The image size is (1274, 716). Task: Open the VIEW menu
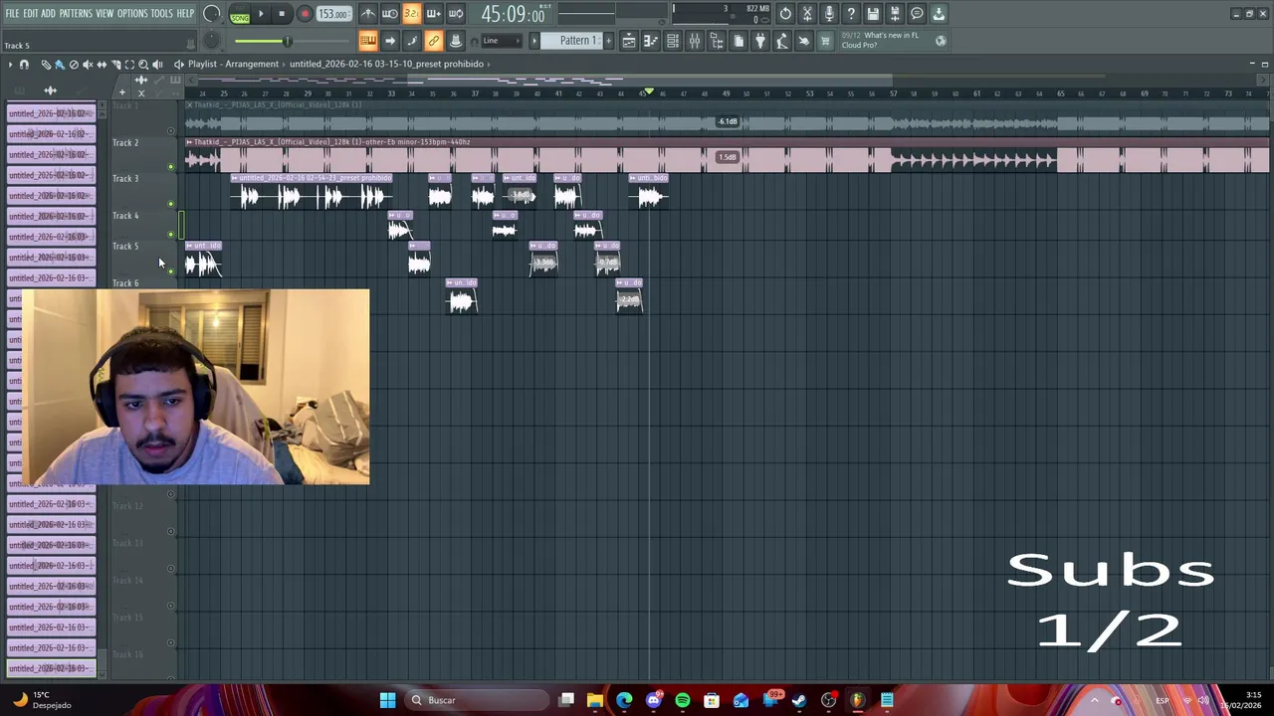click(106, 14)
